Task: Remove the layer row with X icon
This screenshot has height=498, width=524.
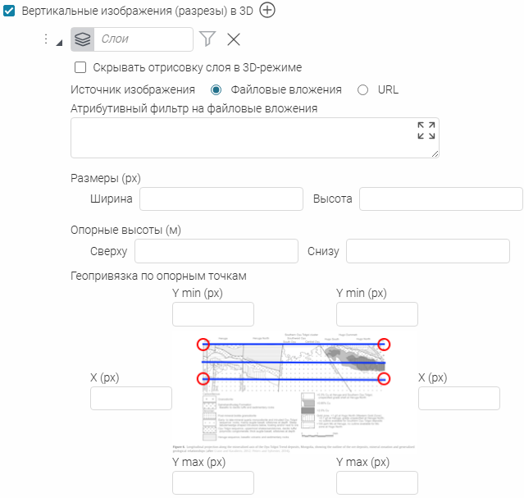Action: (x=234, y=39)
